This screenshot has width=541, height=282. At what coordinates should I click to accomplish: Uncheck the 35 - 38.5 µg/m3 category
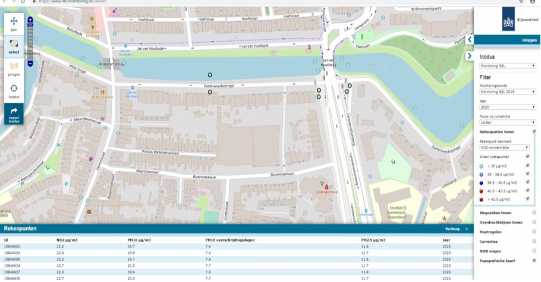527,174
